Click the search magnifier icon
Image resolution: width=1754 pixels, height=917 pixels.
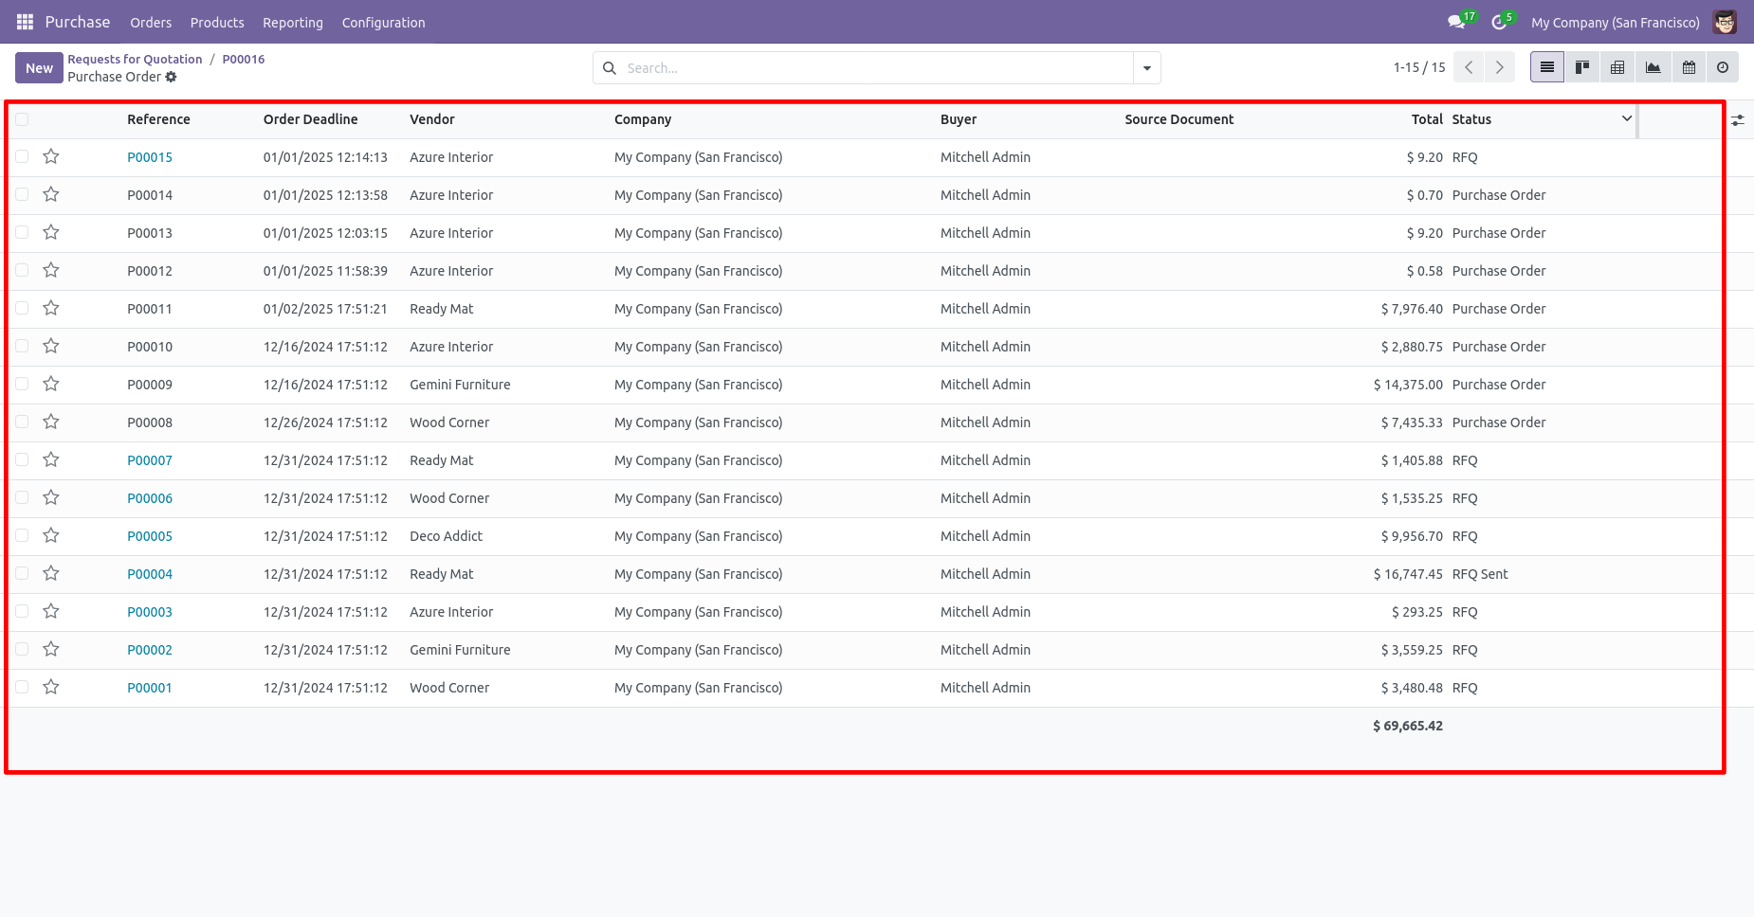[610, 68]
